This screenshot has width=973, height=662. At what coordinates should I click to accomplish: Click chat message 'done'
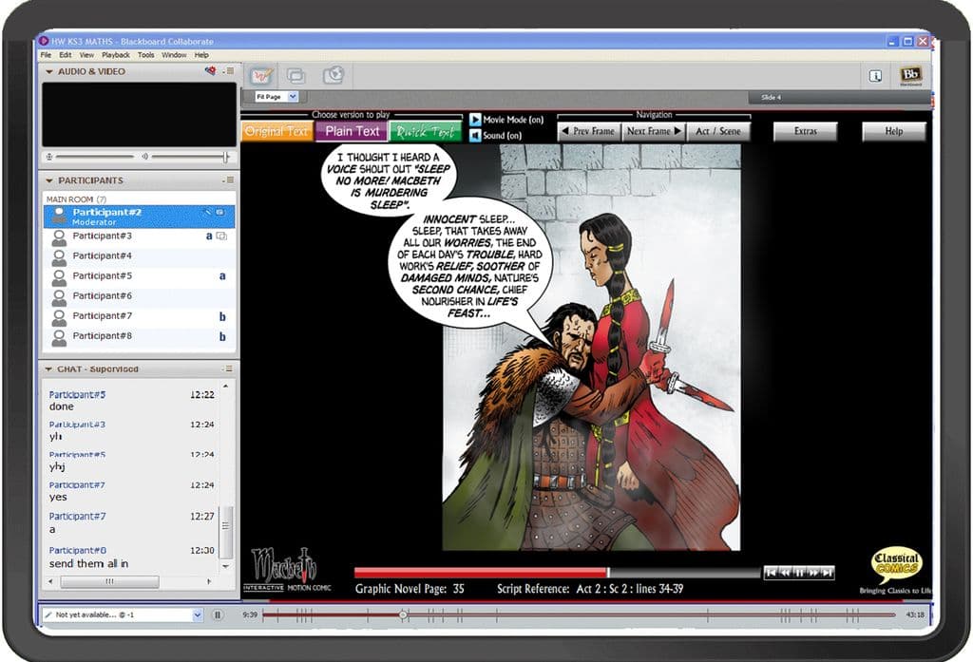point(62,407)
